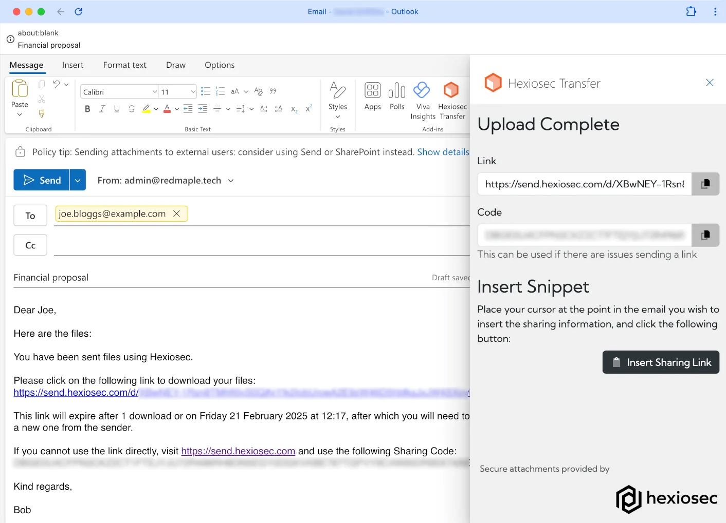Image resolution: width=726 pixels, height=523 pixels.
Task: Apply red font color
Action: pos(167,109)
